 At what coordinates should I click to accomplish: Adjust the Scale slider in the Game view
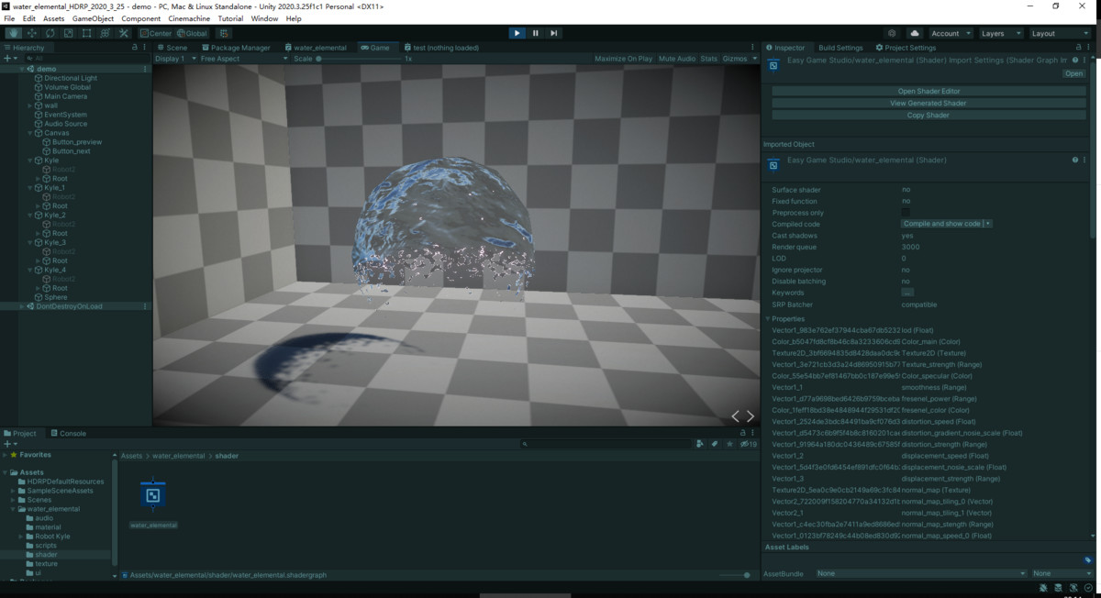click(320, 58)
